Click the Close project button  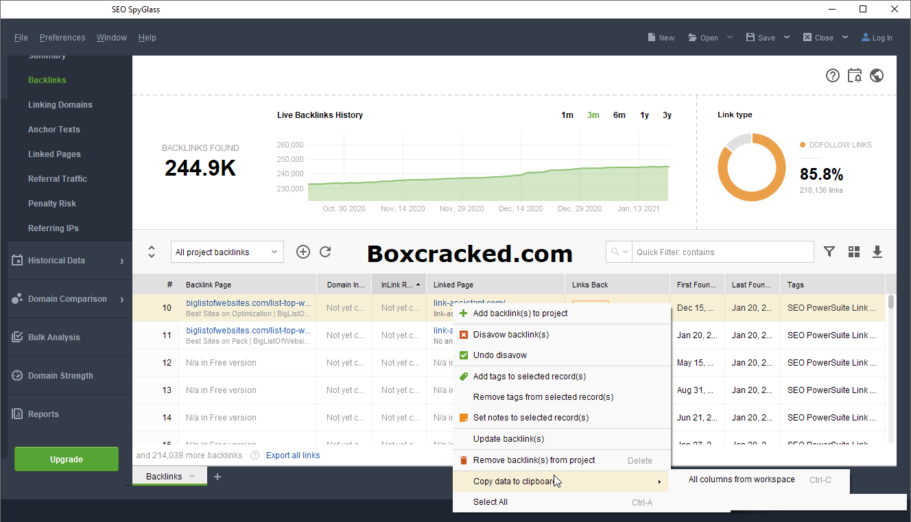click(818, 38)
